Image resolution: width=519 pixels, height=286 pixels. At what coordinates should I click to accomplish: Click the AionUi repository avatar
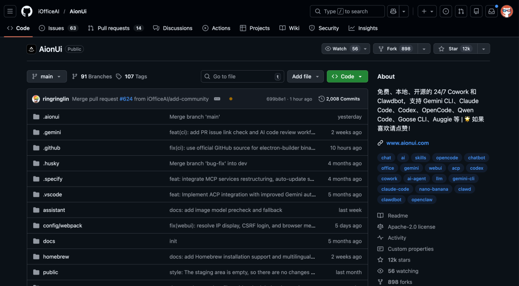(x=31, y=49)
